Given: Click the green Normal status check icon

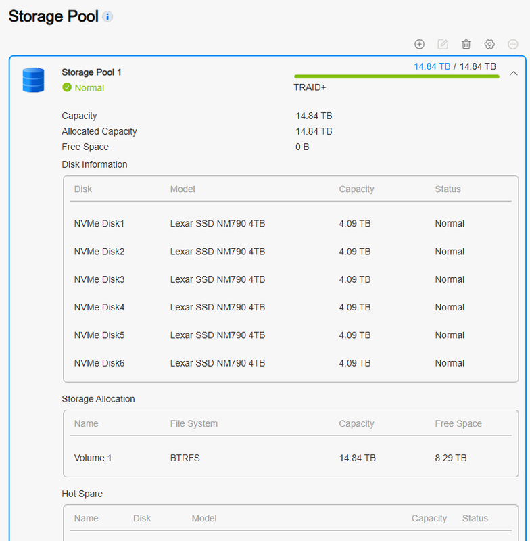Looking at the screenshot, I should point(67,88).
